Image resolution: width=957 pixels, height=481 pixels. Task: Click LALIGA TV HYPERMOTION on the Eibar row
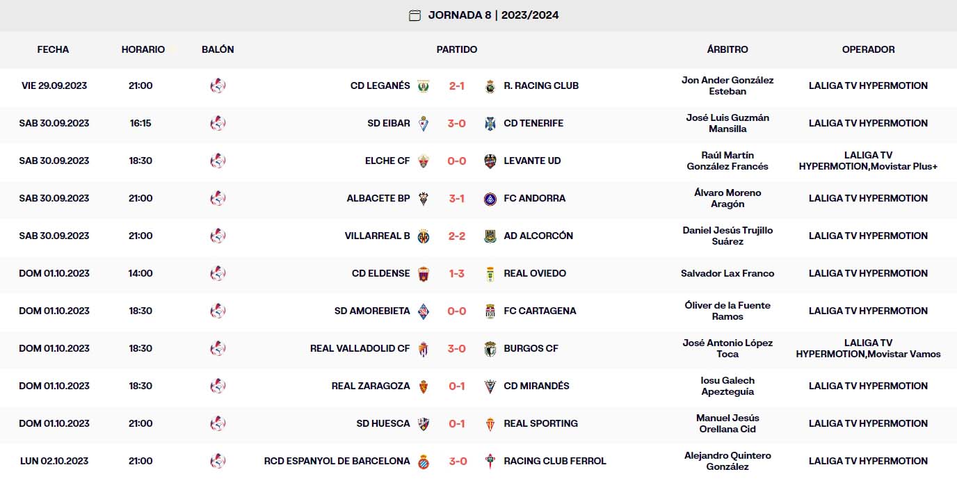click(x=868, y=123)
